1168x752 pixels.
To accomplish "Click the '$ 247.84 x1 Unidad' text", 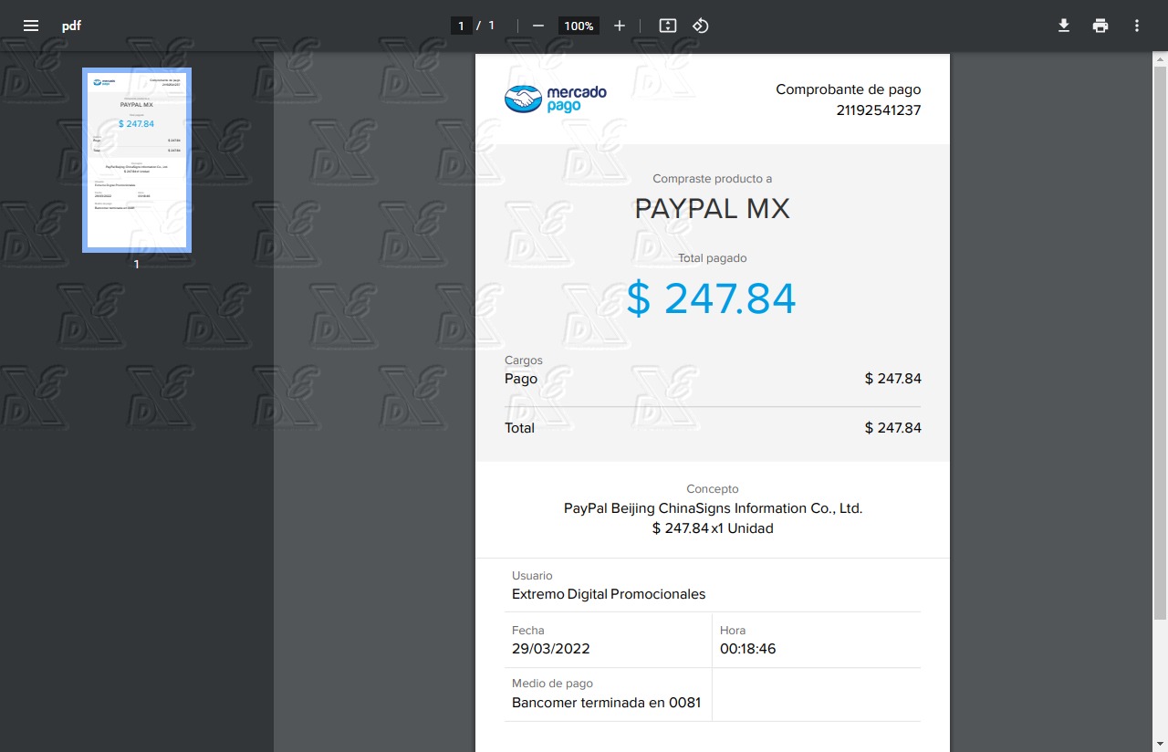I will [713, 528].
